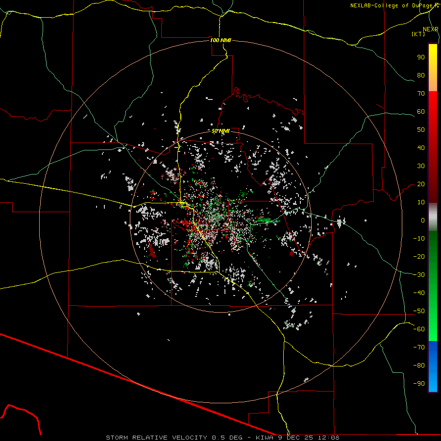441x441 pixels.
Task: Click the 20 value on velocity scale
Action: [x=421, y=184]
